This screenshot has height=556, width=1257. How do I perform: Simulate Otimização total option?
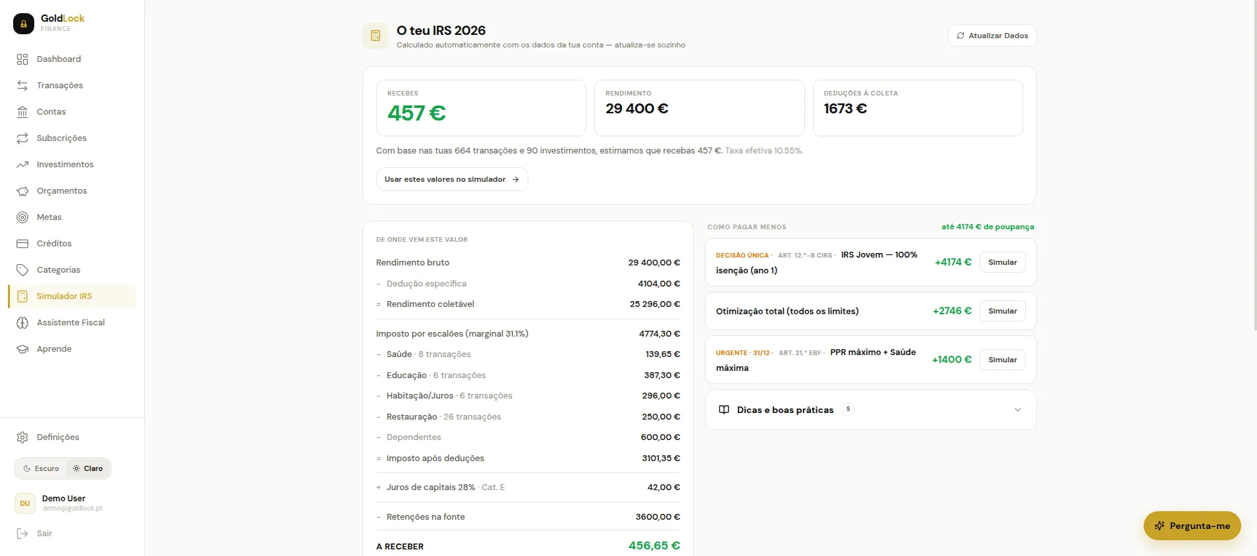(x=1003, y=311)
